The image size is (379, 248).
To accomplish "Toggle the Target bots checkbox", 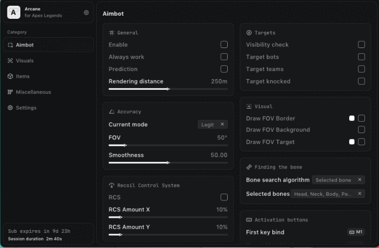I will [x=361, y=56].
